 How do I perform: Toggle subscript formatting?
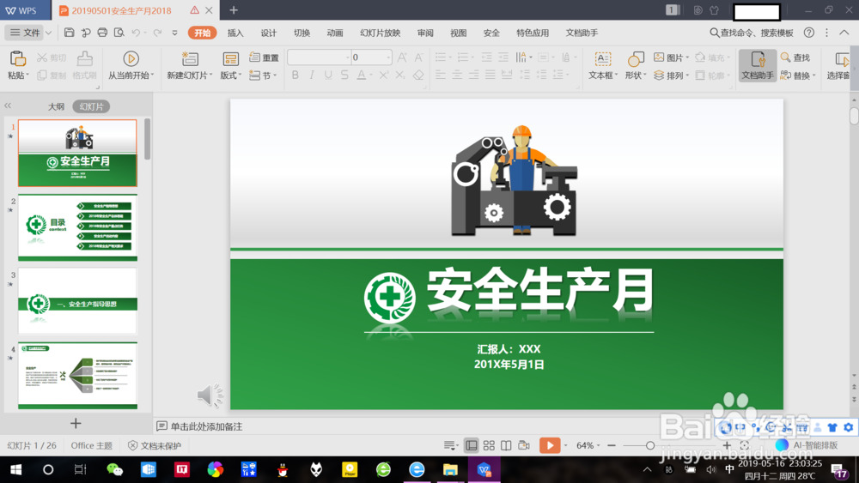(x=400, y=75)
